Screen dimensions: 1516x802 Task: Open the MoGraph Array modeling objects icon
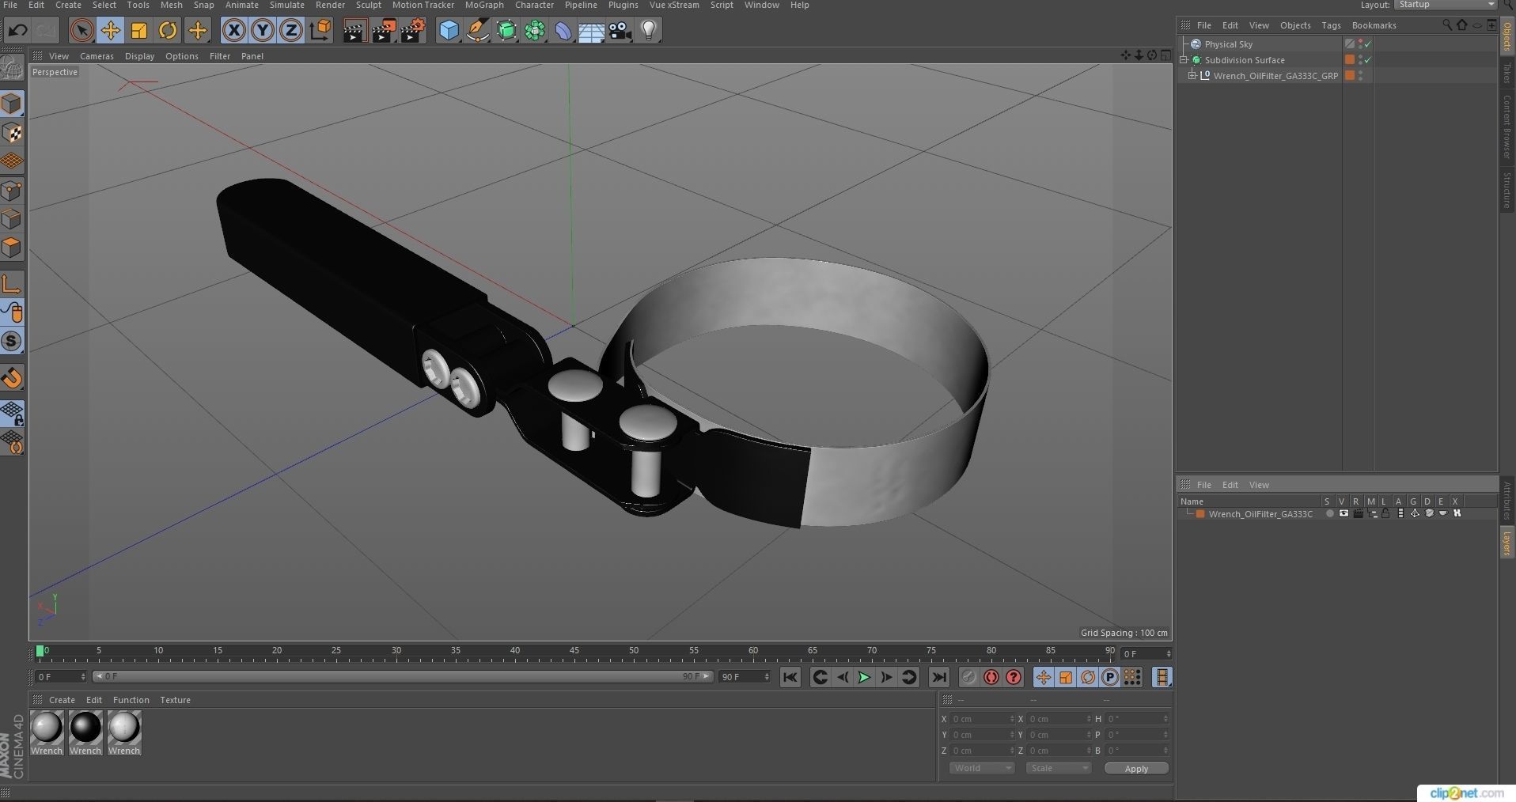coord(535,31)
